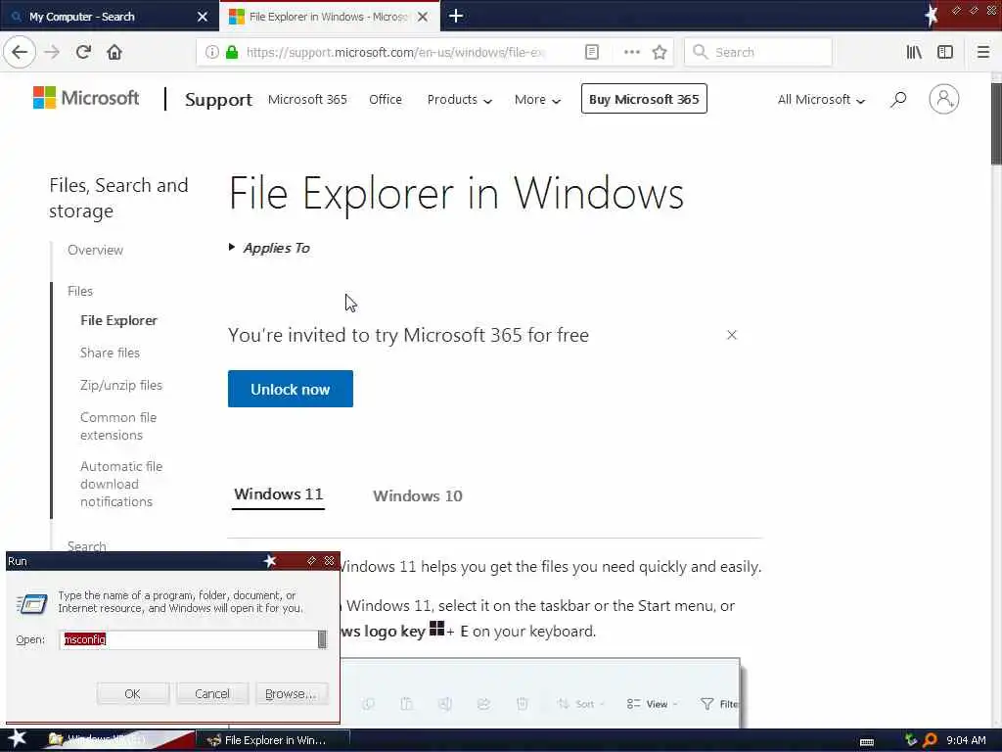Click the 9:04 AM clock
Image resolution: width=1002 pixels, height=752 pixels.
click(966, 740)
